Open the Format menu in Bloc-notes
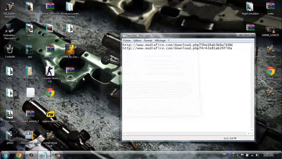Image resolution: width=282 pixels, height=159 pixels. click(x=148, y=41)
